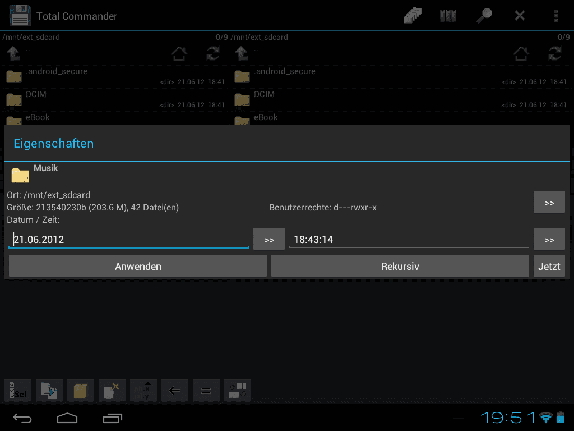Viewport: 574px width, 431px height.
Task: Click the Rekursiv button
Action: [400, 266]
